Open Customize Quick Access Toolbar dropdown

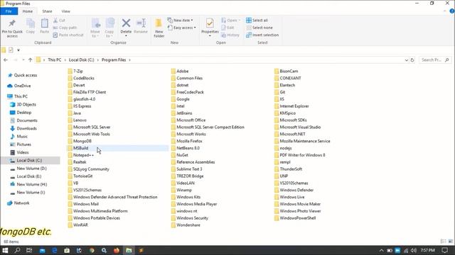tap(18, 50)
